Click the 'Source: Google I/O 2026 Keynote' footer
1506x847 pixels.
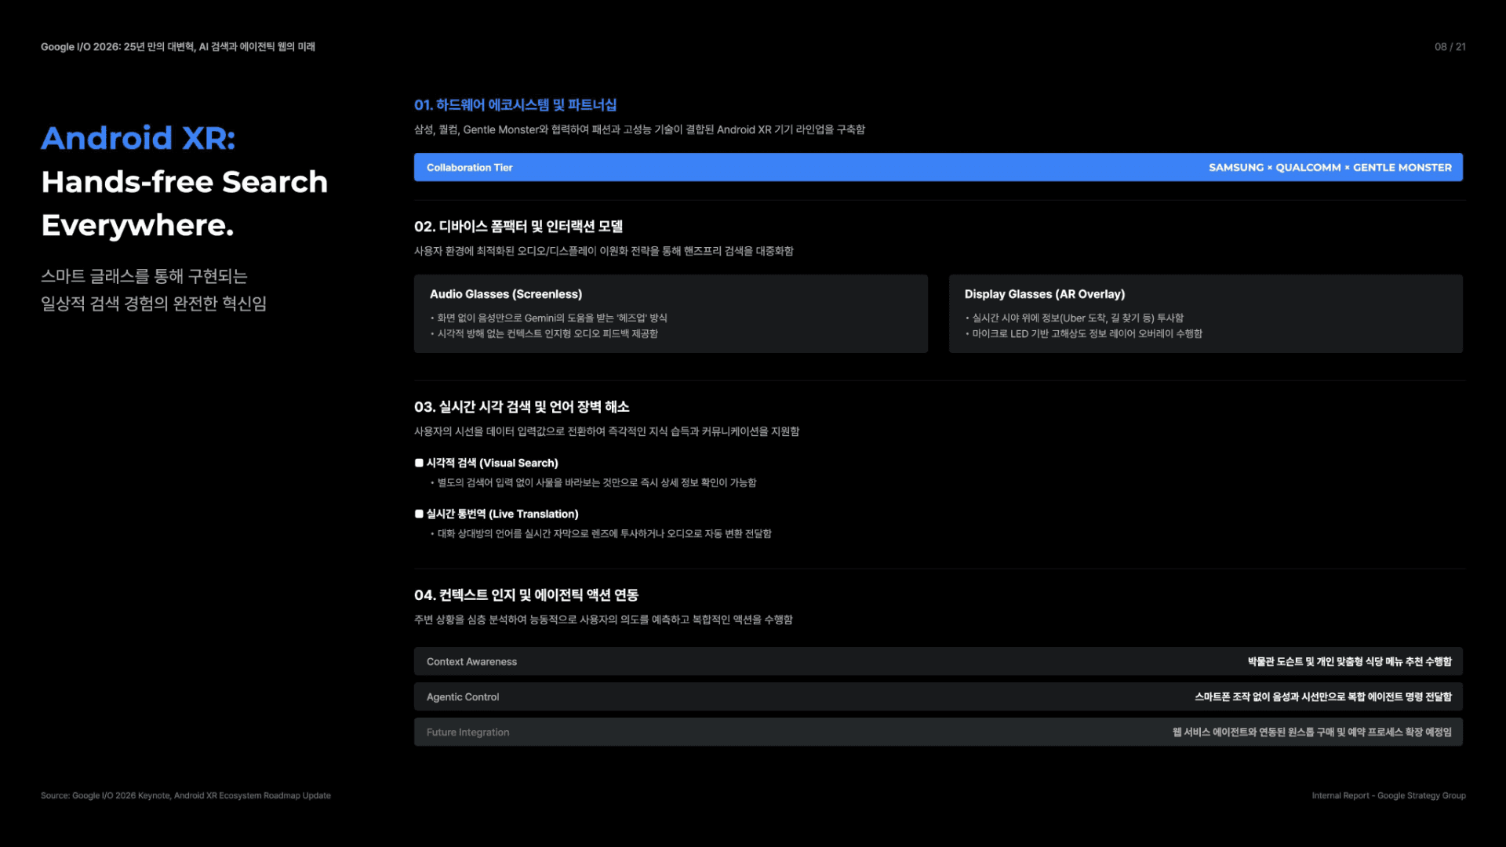point(186,796)
